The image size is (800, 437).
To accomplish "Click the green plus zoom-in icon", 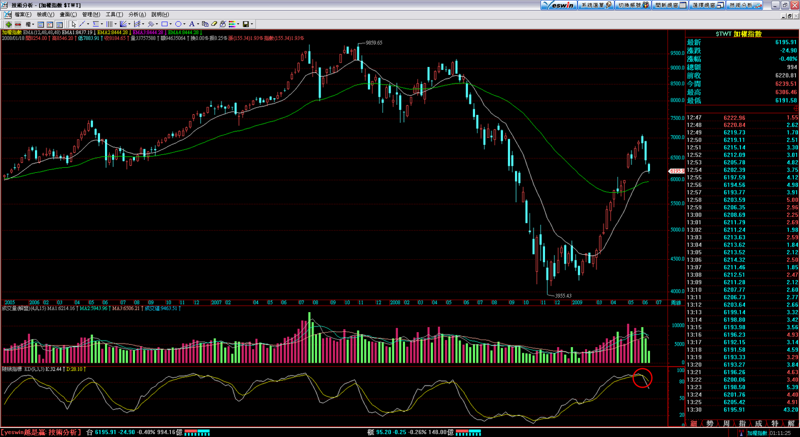I will (x=8, y=24).
